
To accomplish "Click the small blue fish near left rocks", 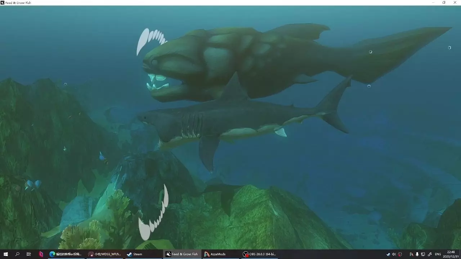I will tap(102, 156).
